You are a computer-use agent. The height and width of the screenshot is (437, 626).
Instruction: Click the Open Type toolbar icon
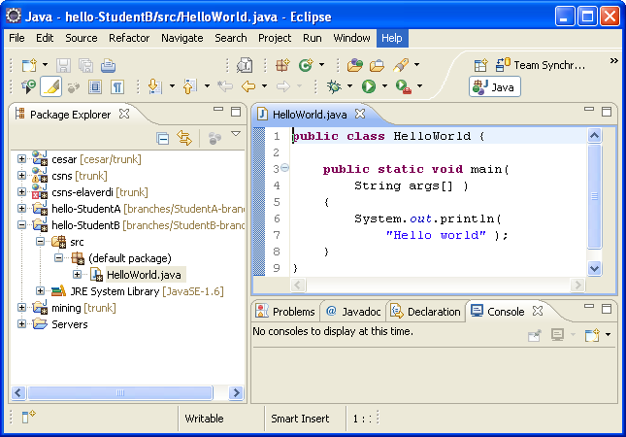click(x=355, y=65)
